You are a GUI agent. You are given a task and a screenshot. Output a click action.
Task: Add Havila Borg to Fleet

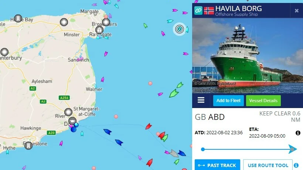click(x=228, y=101)
